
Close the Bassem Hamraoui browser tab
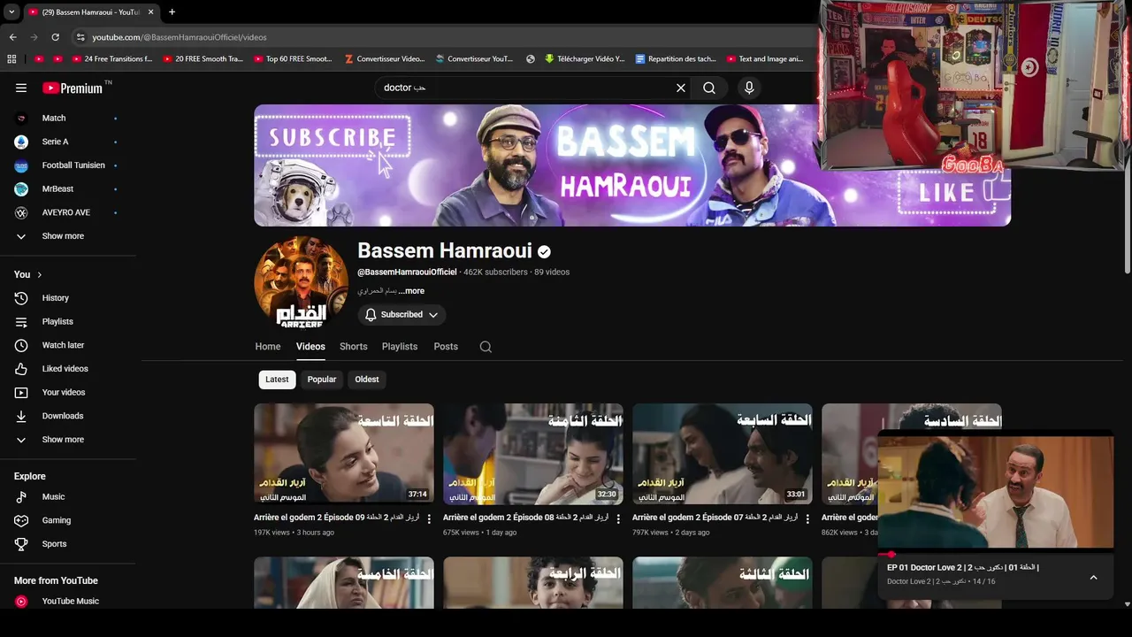[151, 12]
